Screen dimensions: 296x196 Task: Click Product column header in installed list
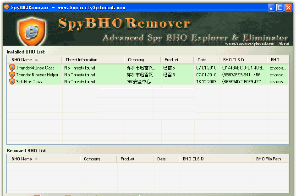click(x=171, y=60)
